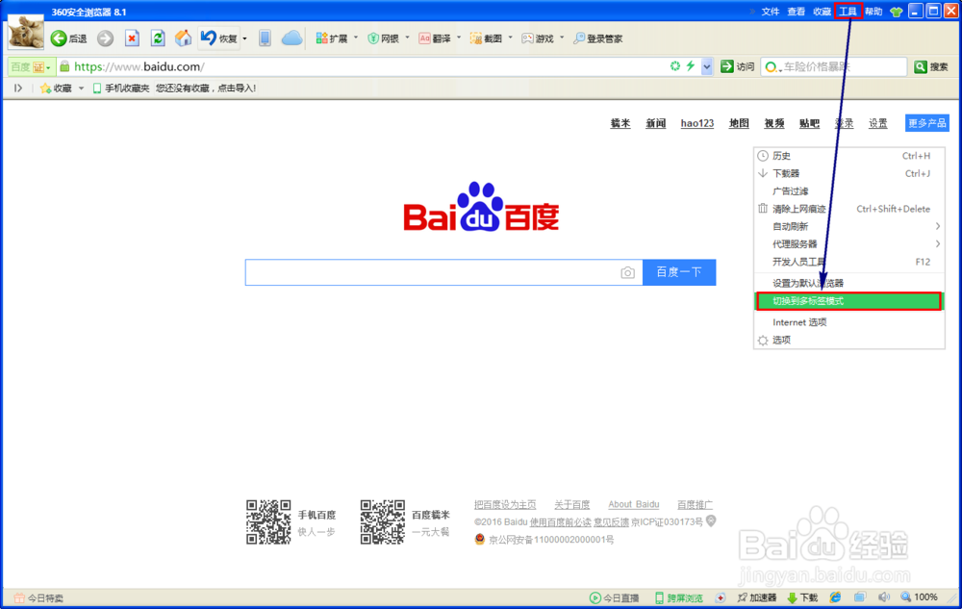Expand the 截图 dropdown arrow

[511, 38]
